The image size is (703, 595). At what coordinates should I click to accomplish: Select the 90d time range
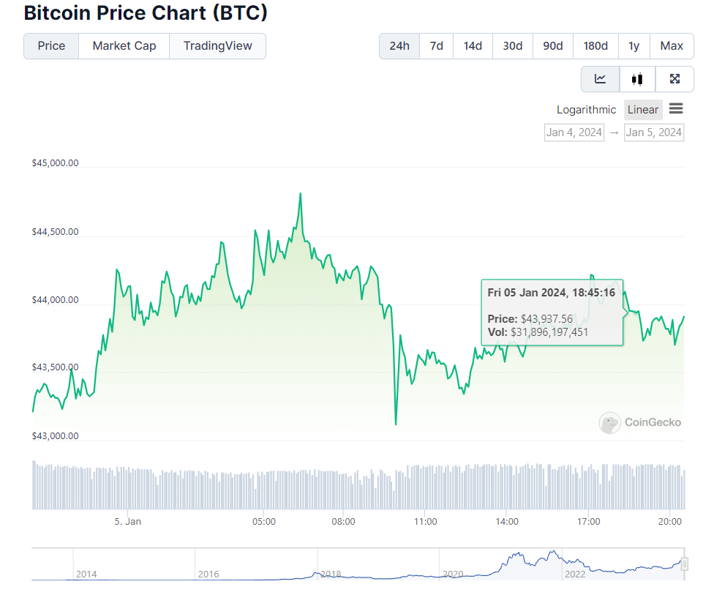(x=552, y=45)
